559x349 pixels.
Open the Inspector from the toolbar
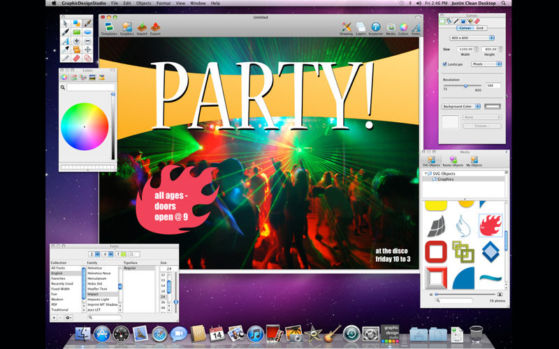(x=376, y=29)
